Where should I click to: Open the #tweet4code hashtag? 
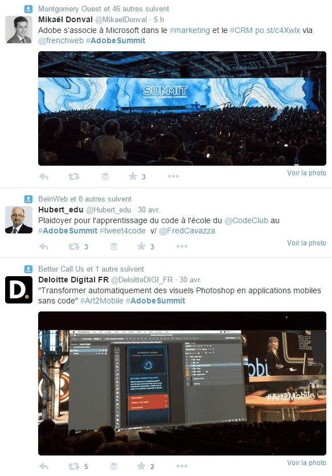point(122,231)
